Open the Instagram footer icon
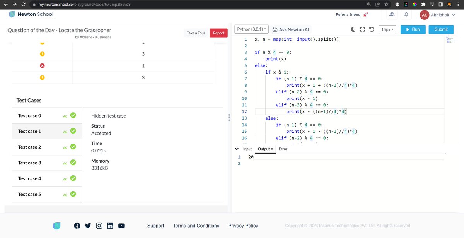This screenshot has width=464, height=238. 99,226
